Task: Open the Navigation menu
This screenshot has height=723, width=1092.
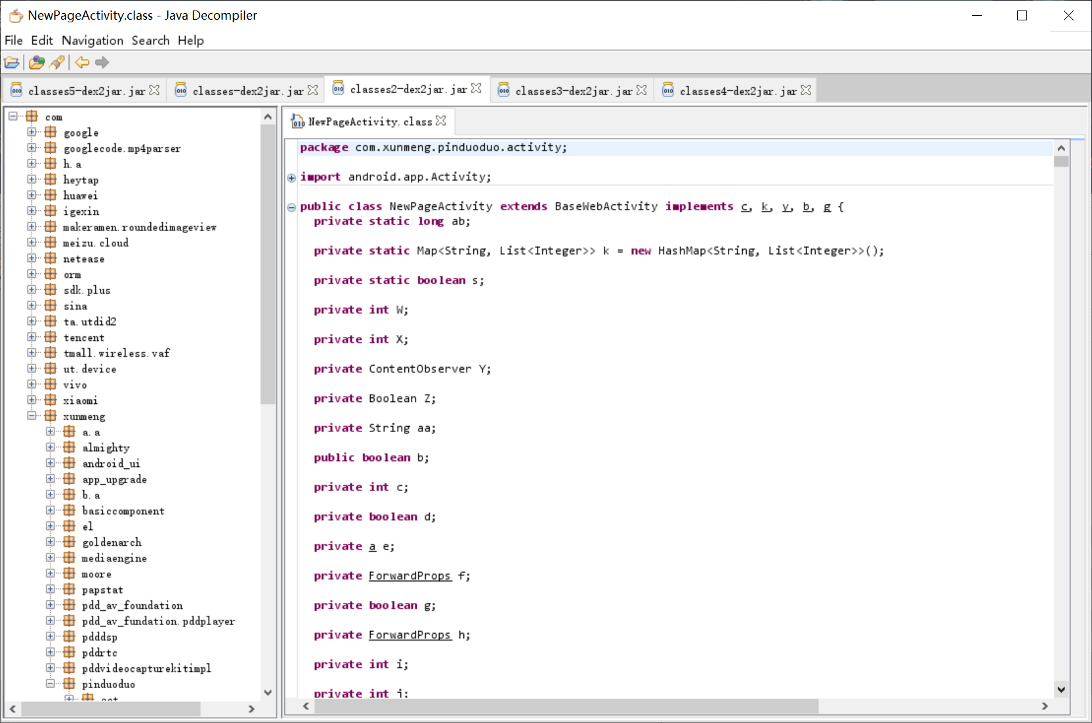Action: 93,40
